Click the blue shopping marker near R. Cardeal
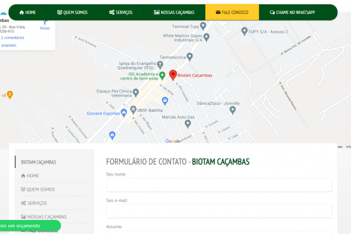The width and height of the screenshot is (351, 234). tap(112, 136)
